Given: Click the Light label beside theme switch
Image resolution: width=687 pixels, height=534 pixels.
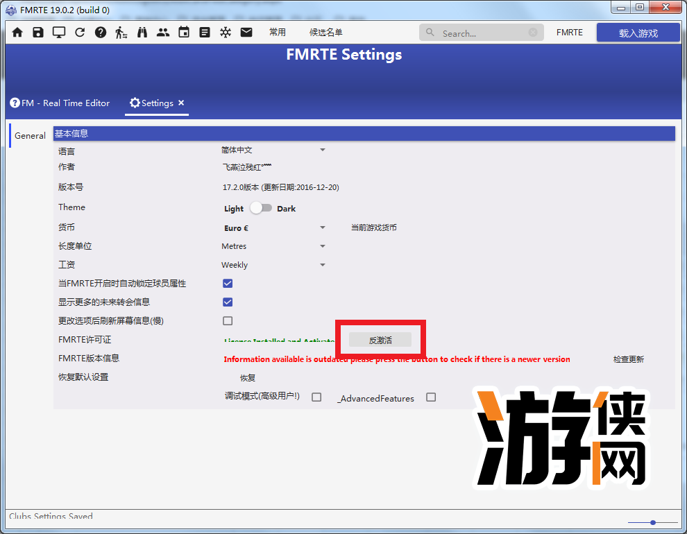Looking at the screenshot, I should point(234,209).
